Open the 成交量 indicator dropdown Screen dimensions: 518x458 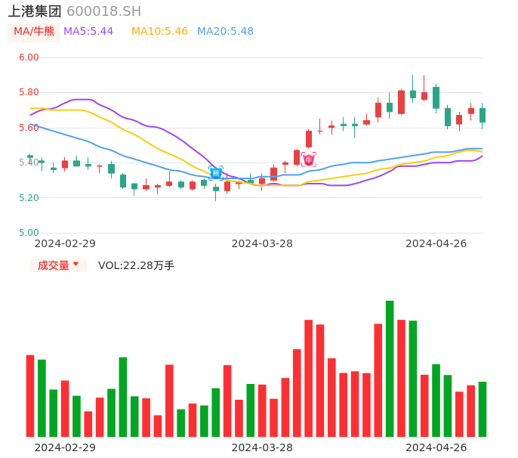pos(58,265)
